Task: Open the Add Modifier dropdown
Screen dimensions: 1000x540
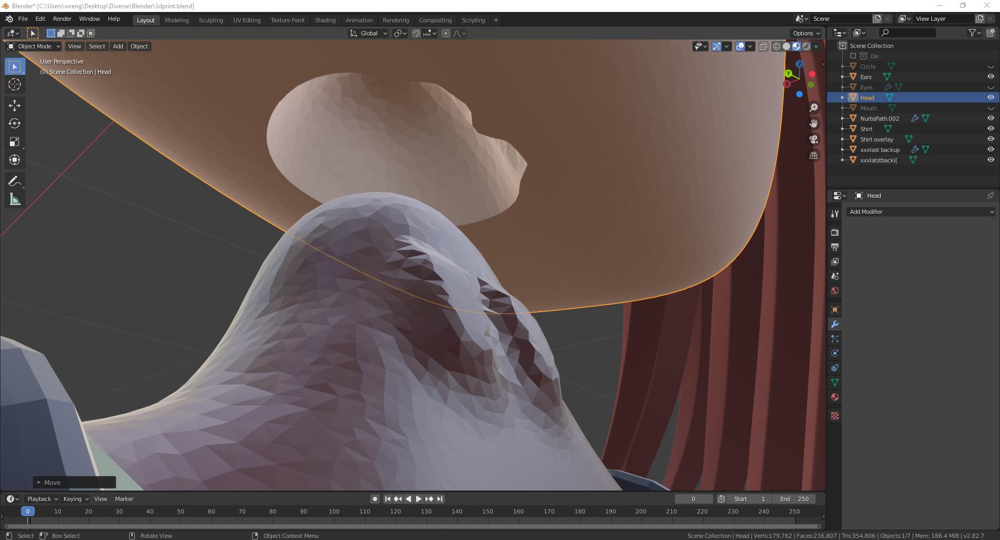Action: [x=920, y=212]
